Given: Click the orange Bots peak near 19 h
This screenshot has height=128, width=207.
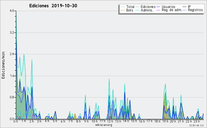Looking at the screenshot, I should click(x=165, y=98).
